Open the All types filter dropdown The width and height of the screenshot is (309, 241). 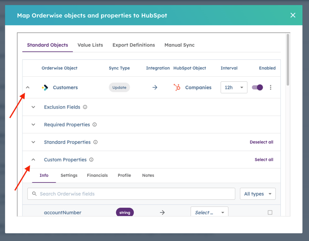click(257, 194)
